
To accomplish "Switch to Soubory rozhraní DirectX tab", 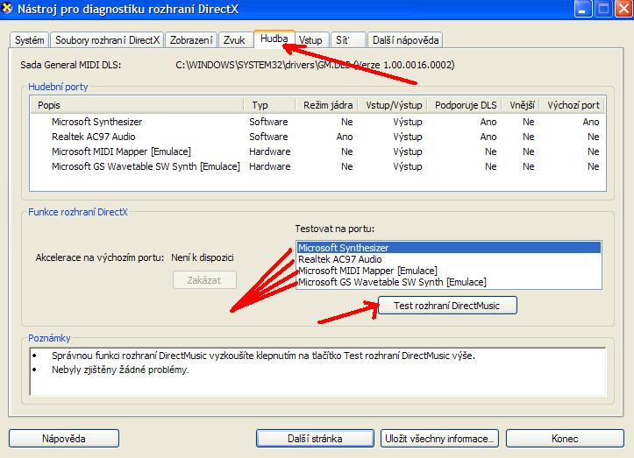I will click(x=107, y=40).
